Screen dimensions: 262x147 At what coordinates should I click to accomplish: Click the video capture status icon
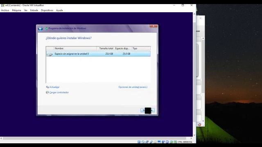click(163, 142)
